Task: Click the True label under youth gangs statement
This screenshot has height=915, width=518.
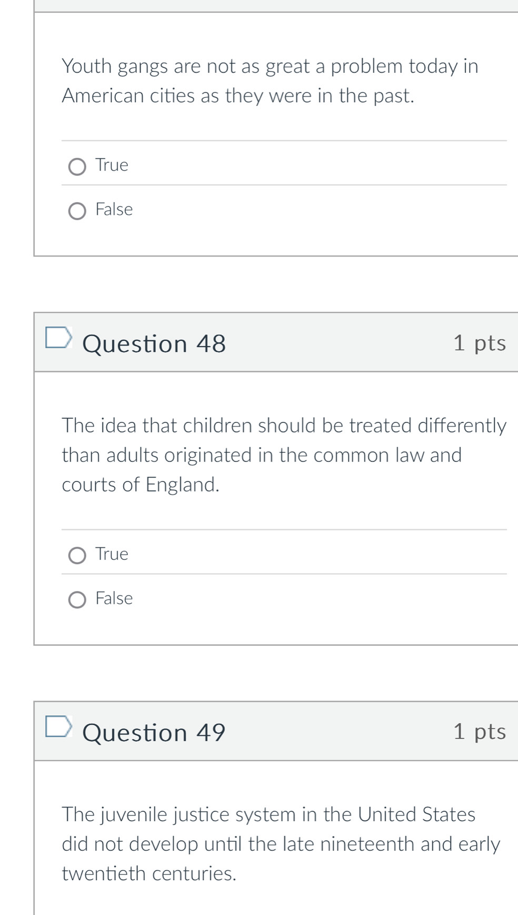Action: coord(112,165)
